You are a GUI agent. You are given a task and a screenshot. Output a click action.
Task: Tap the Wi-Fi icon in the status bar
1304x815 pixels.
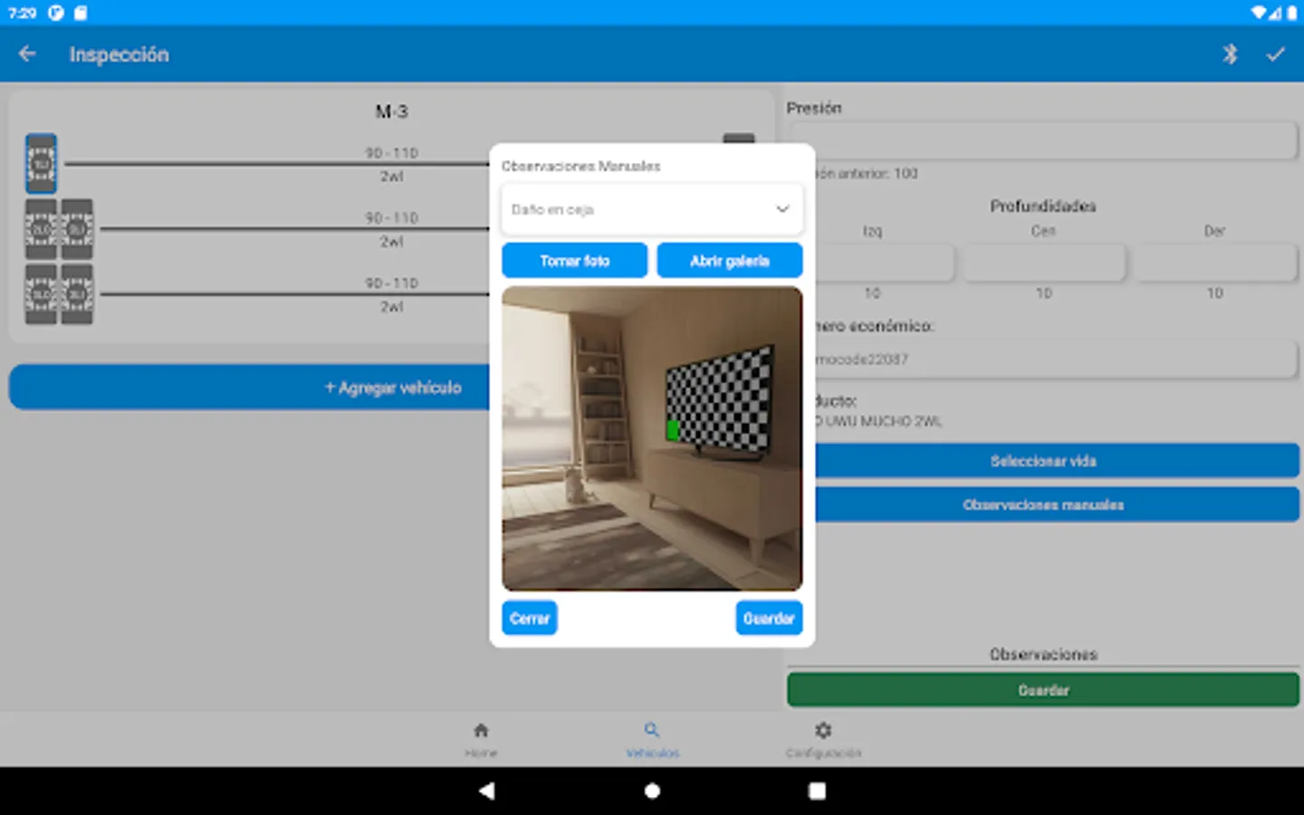pos(1259,13)
